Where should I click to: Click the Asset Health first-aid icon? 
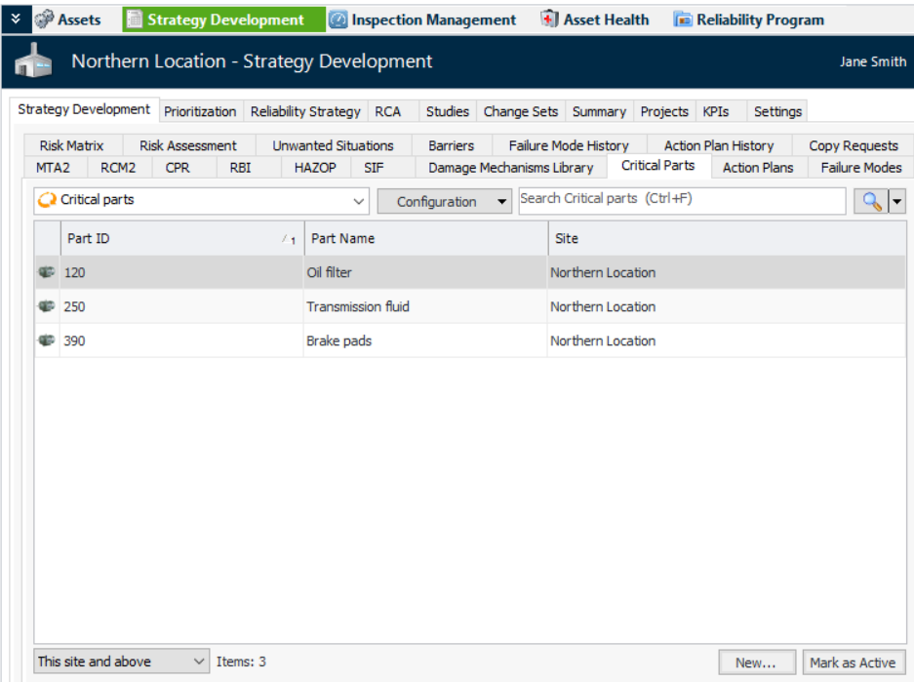(x=548, y=20)
